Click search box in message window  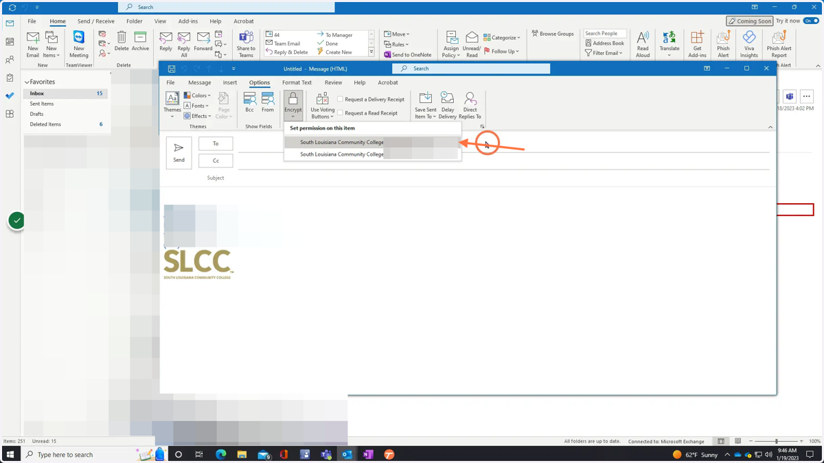[471, 69]
